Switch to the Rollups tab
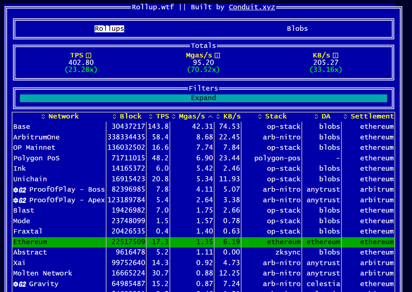This screenshot has height=292, width=412. click(109, 29)
